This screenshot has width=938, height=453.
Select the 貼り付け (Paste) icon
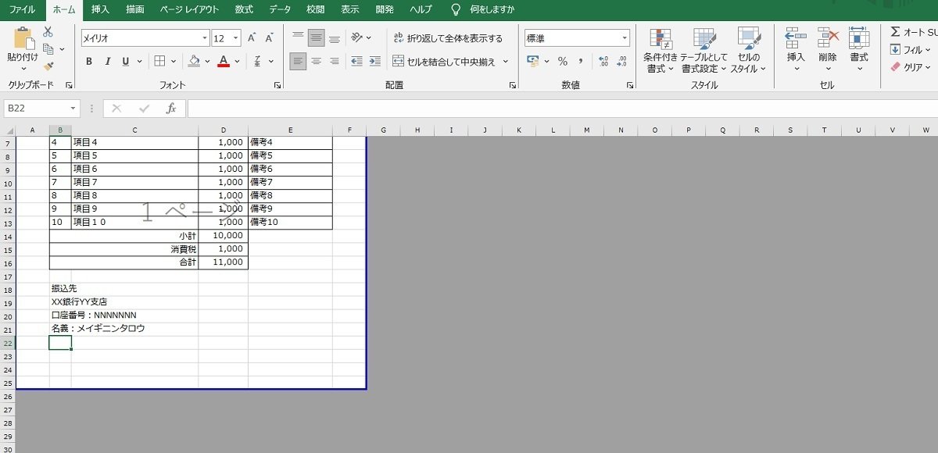point(21,37)
